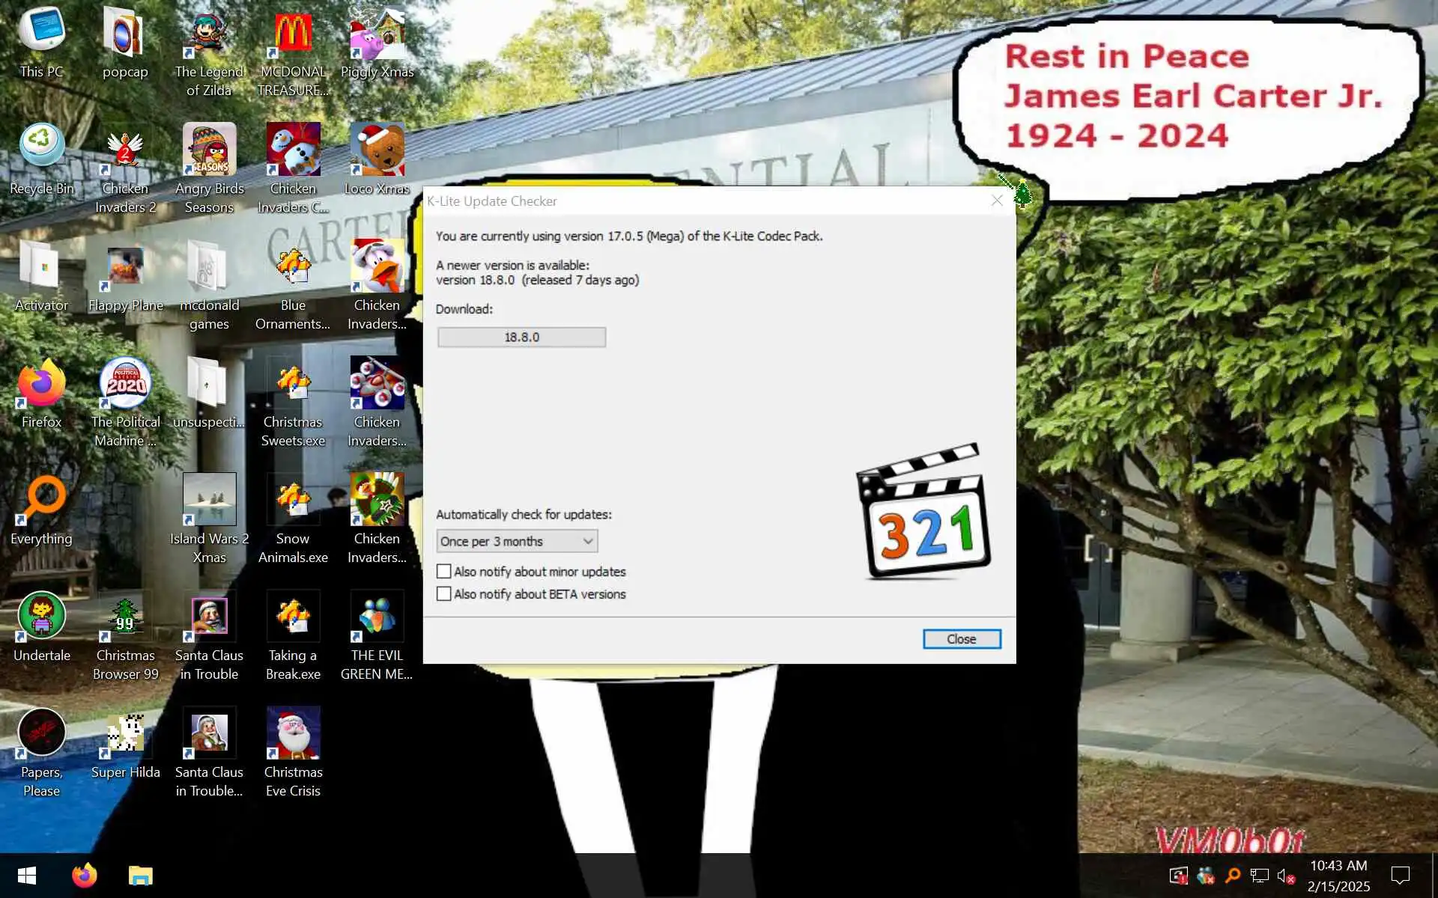Click the Media Player Classic 321 logo

point(925,513)
